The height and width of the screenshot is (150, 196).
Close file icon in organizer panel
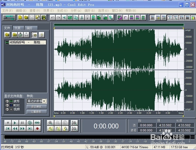(x=15, y=35)
